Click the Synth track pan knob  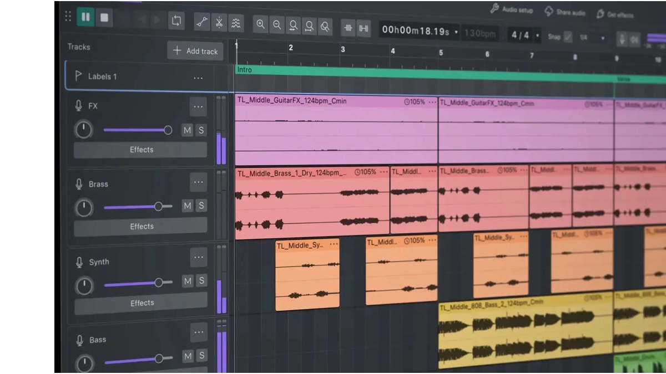tap(84, 286)
